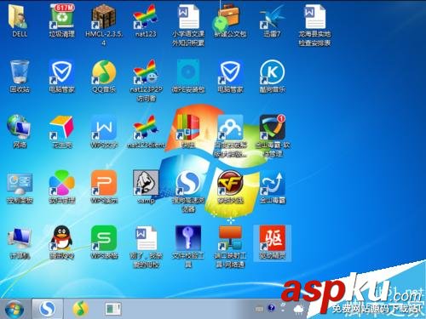Select the 回收站 recycle bin icon
The width and height of the screenshot is (426, 319).
point(20,72)
